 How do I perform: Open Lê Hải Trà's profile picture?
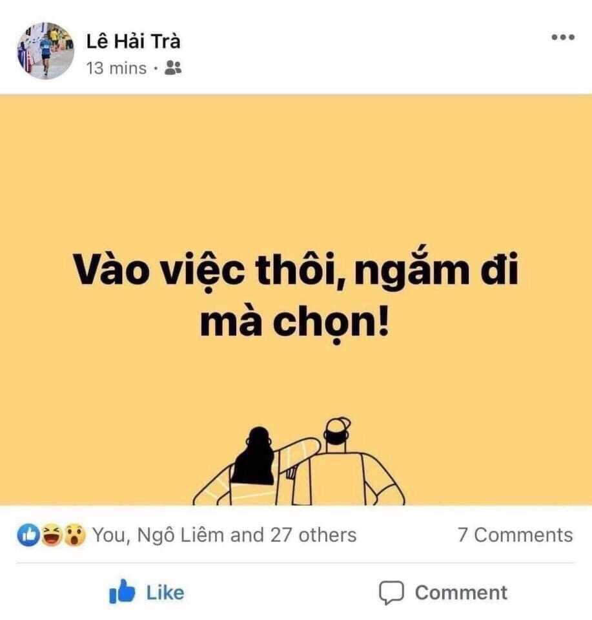tap(45, 50)
